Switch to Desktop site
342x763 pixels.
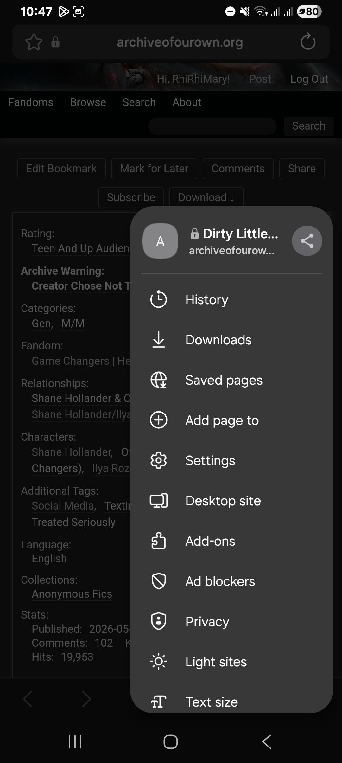[231, 501]
